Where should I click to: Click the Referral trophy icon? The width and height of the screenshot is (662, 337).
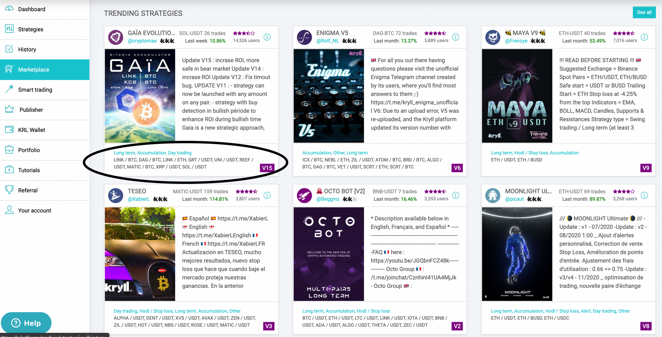[9, 190]
